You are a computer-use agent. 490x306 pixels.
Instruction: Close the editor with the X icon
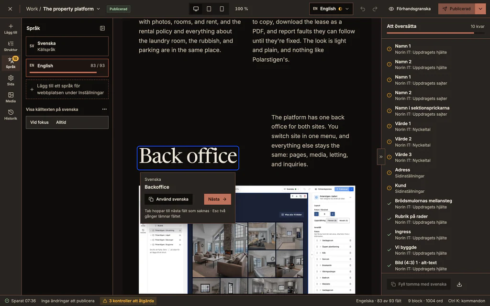point(11,9)
